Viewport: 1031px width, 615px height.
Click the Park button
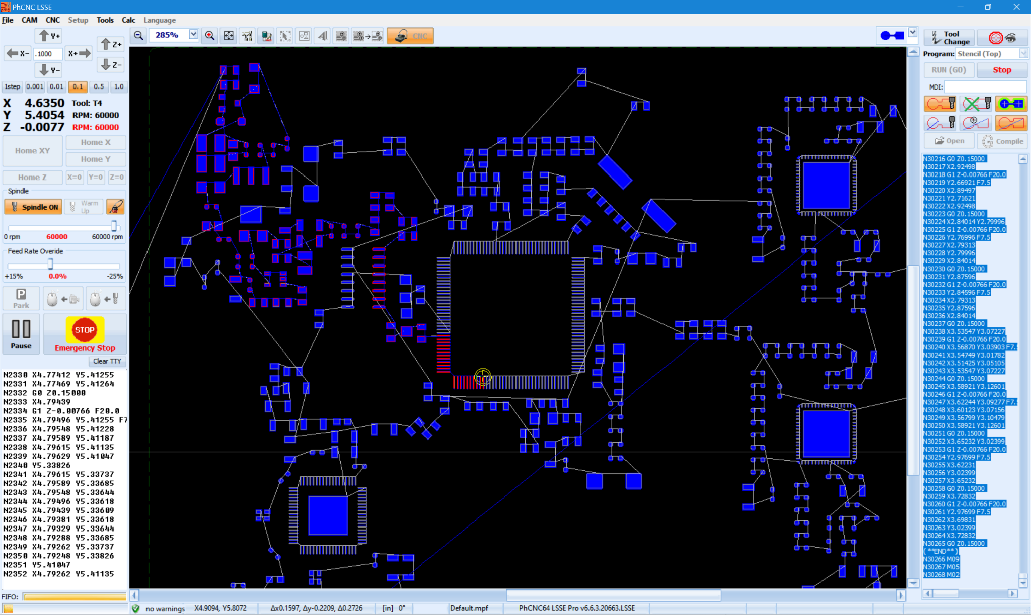[x=21, y=298]
